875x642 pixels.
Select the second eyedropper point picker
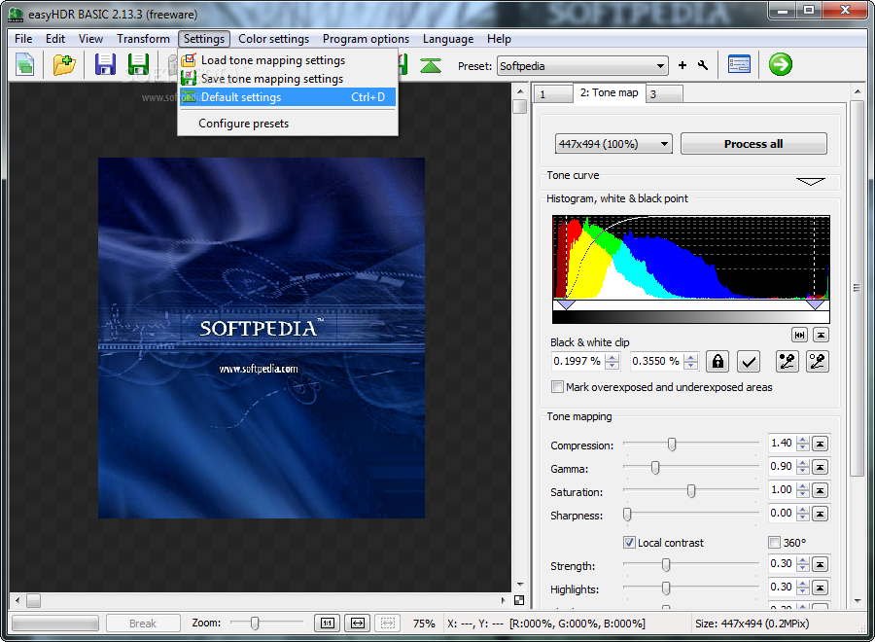pyautogui.click(x=818, y=362)
